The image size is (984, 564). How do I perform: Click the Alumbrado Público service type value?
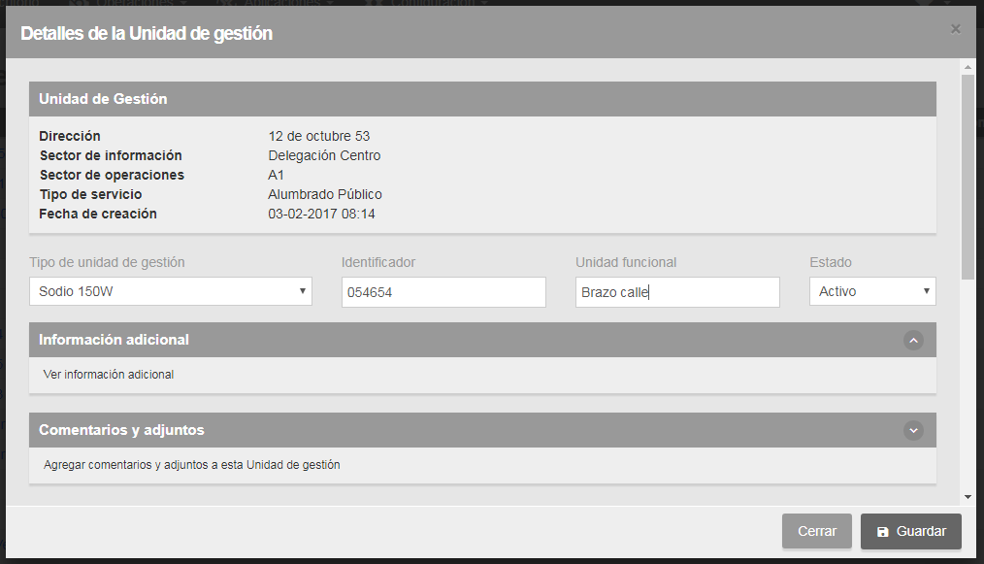325,194
